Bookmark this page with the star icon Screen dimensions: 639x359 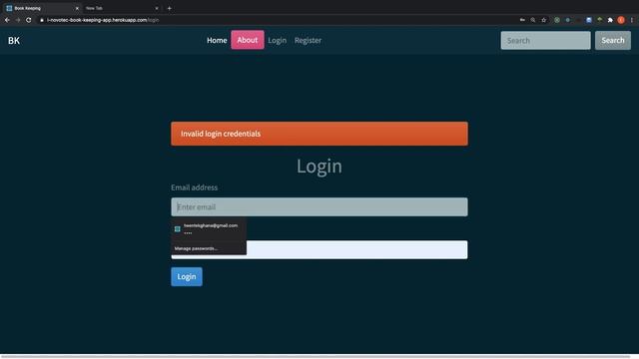click(543, 20)
